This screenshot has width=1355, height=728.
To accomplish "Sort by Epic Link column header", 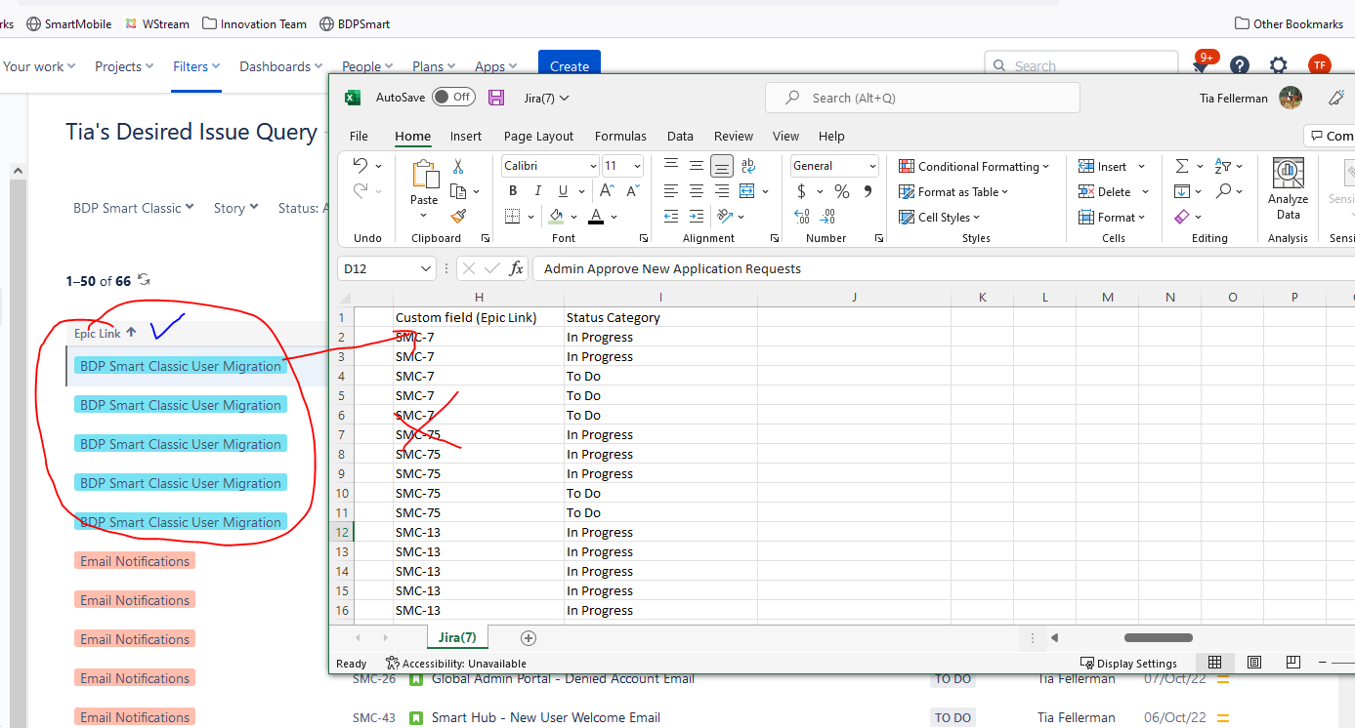I will tap(105, 333).
